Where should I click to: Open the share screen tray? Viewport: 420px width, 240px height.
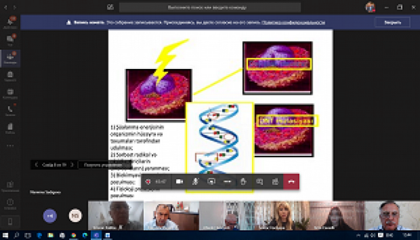pos(211,181)
